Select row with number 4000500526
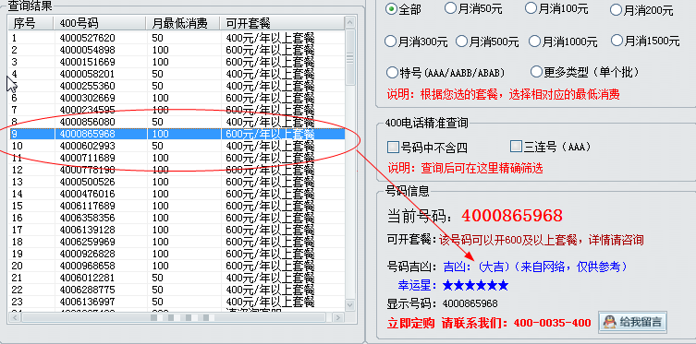 tap(177, 182)
